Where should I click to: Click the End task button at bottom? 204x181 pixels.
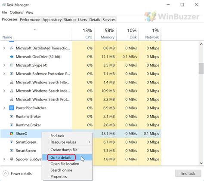click(188, 173)
